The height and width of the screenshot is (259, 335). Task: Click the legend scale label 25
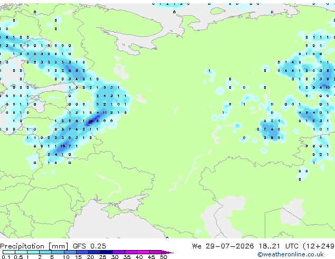103,257
